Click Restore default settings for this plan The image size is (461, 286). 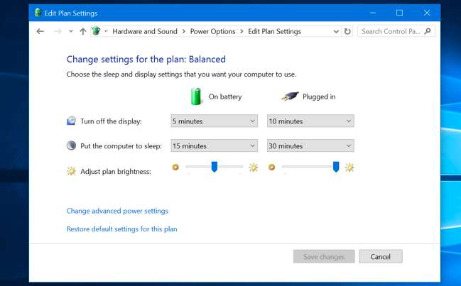click(121, 229)
